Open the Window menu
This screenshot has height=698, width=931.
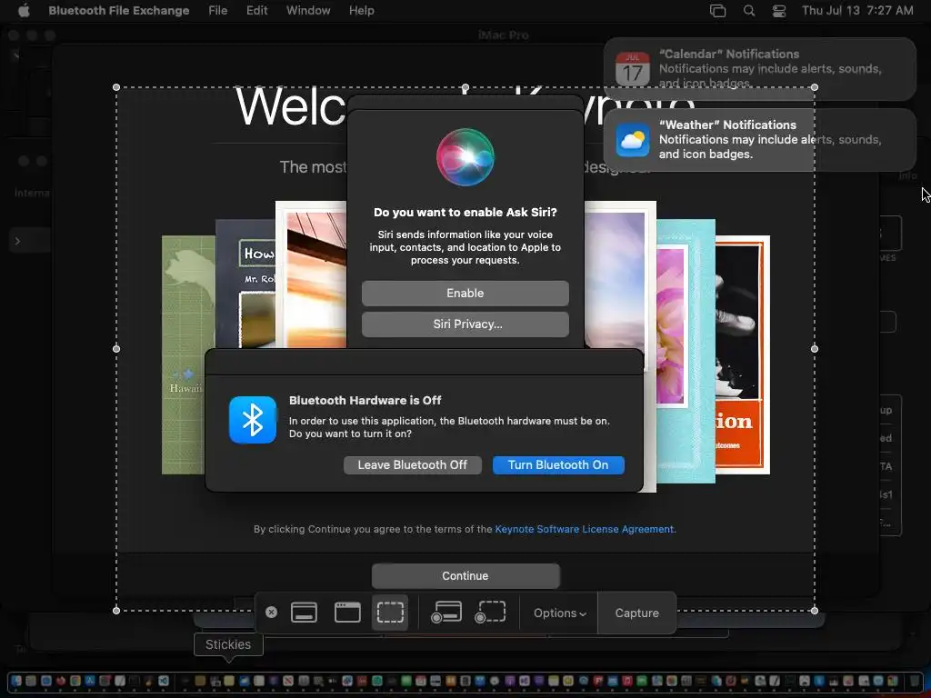point(308,10)
